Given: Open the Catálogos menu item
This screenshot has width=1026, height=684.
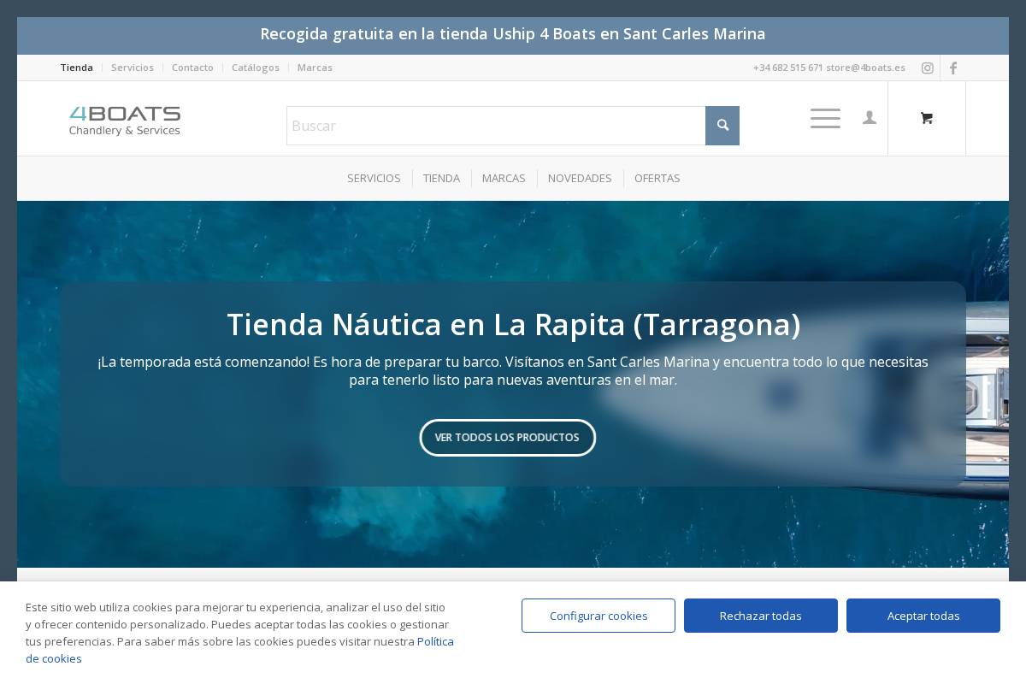Looking at the screenshot, I should [256, 68].
